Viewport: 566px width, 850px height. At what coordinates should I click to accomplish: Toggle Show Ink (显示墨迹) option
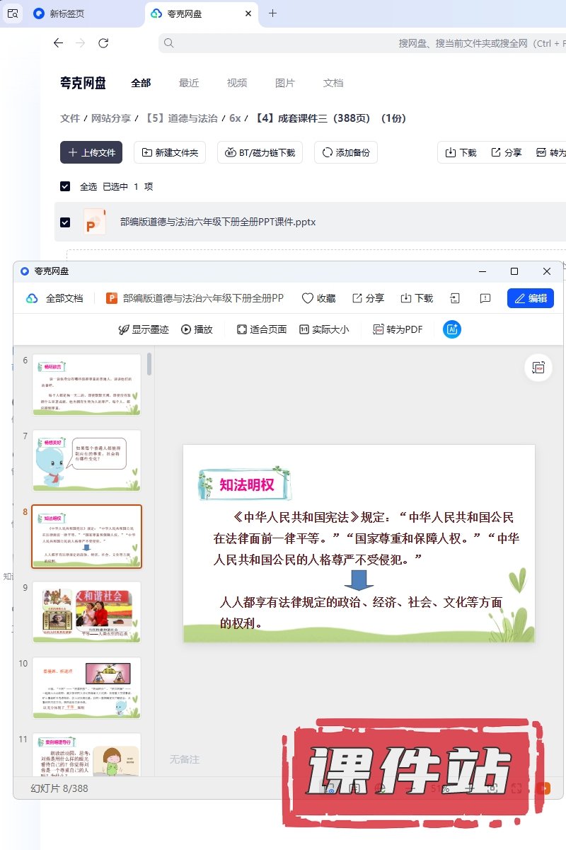pyautogui.click(x=144, y=329)
